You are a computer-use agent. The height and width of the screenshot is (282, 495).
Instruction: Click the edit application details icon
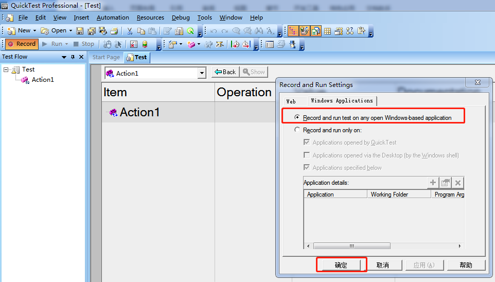[x=446, y=183]
